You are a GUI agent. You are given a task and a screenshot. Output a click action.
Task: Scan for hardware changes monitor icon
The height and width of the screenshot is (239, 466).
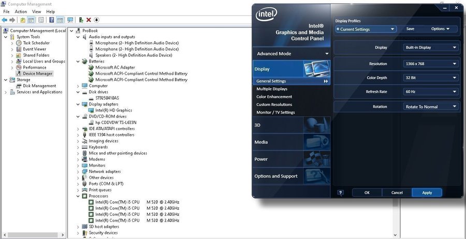(70, 20)
